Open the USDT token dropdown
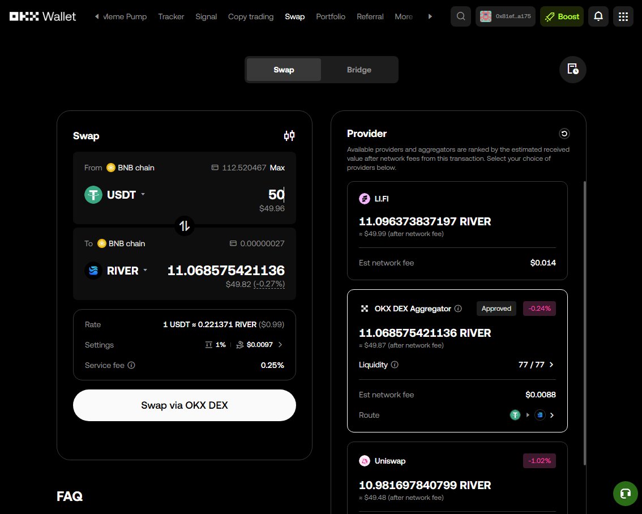This screenshot has width=642, height=514. [143, 194]
